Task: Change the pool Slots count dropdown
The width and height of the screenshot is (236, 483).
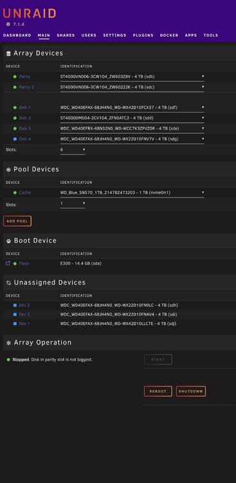Action: pyautogui.click(x=73, y=204)
